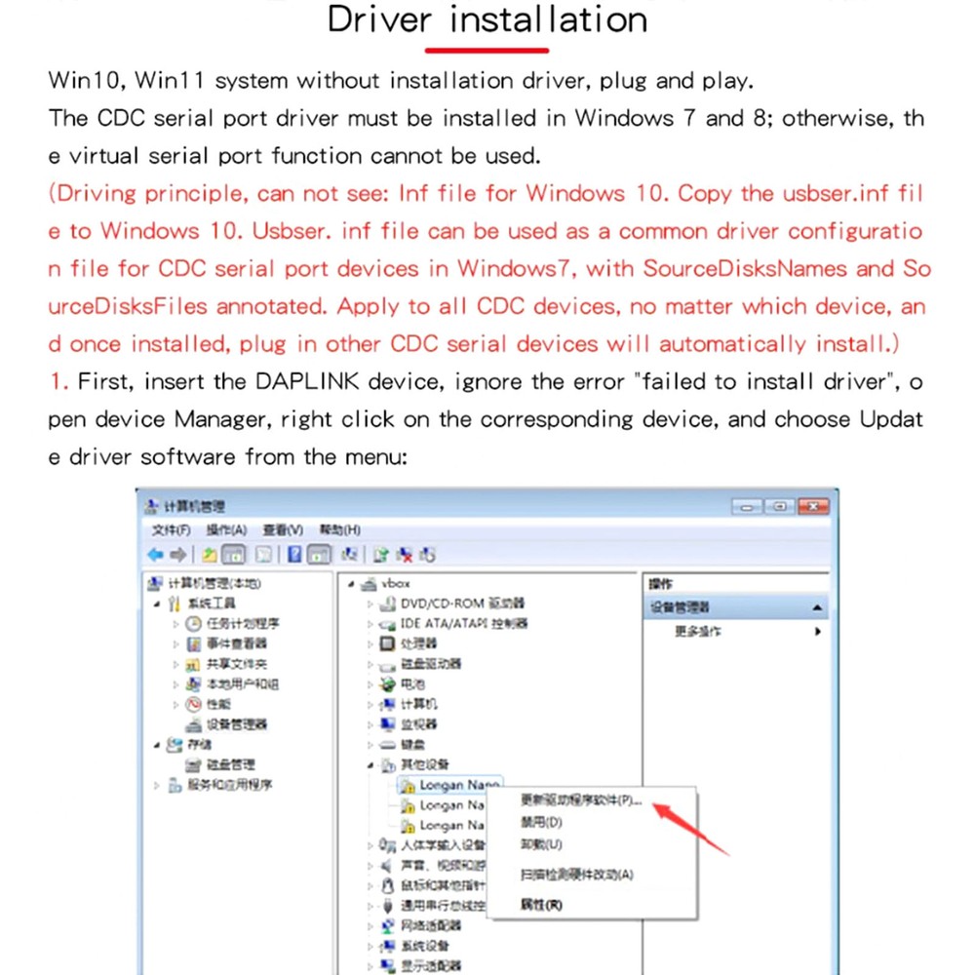
Task: Toggle the Show/Hide Console Tree toolbar icon
Action: click(234, 555)
